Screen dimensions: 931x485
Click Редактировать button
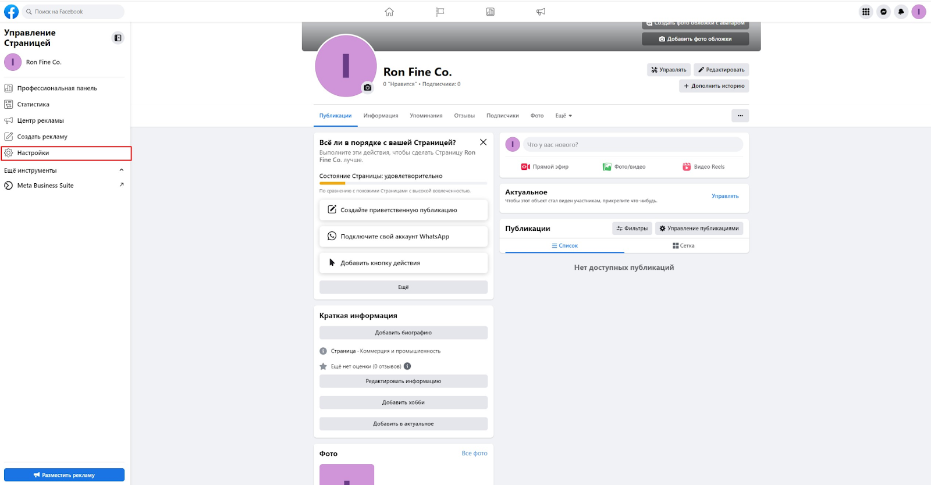(721, 70)
